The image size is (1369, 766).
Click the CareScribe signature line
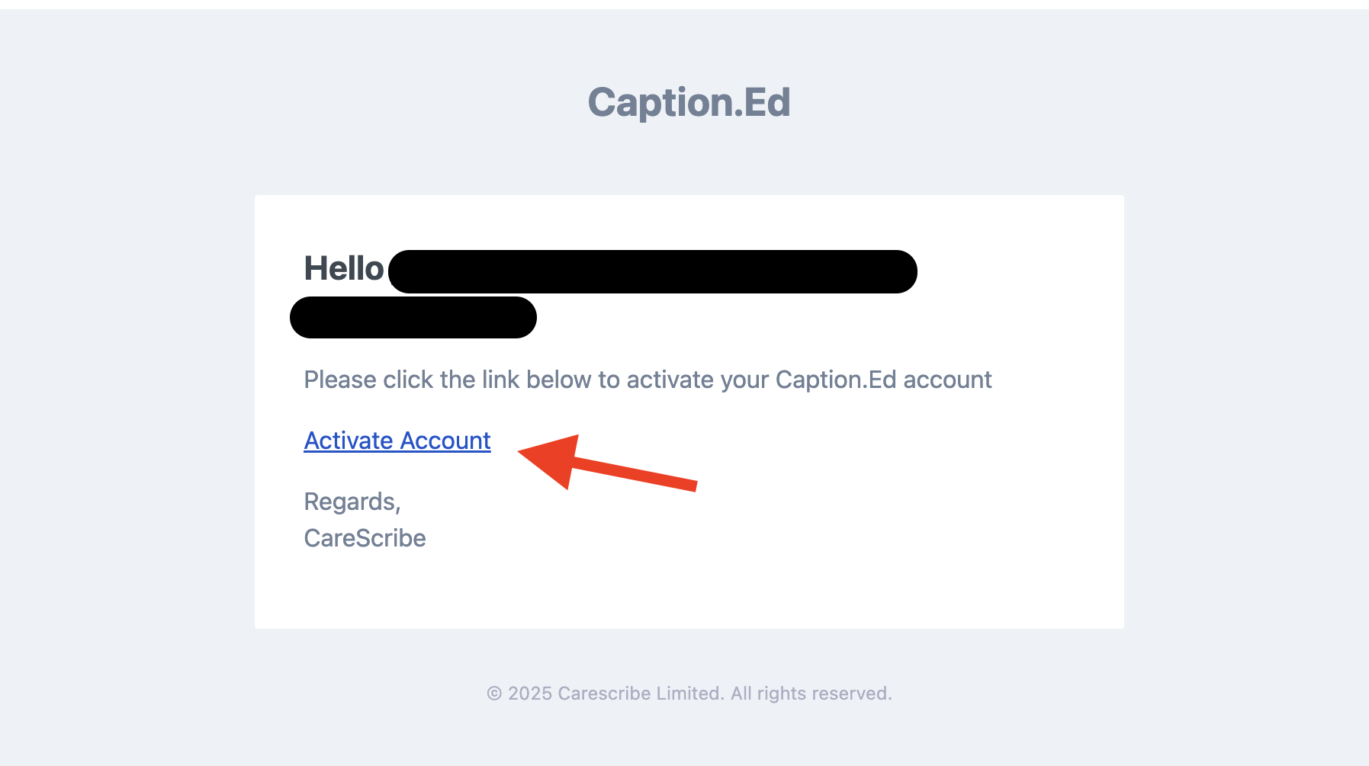(365, 538)
